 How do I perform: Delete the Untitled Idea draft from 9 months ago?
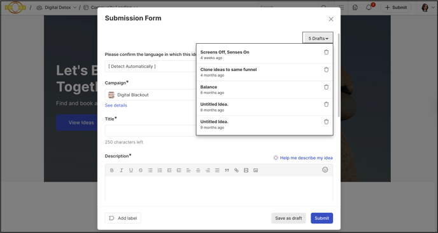(x=326, y=122)
